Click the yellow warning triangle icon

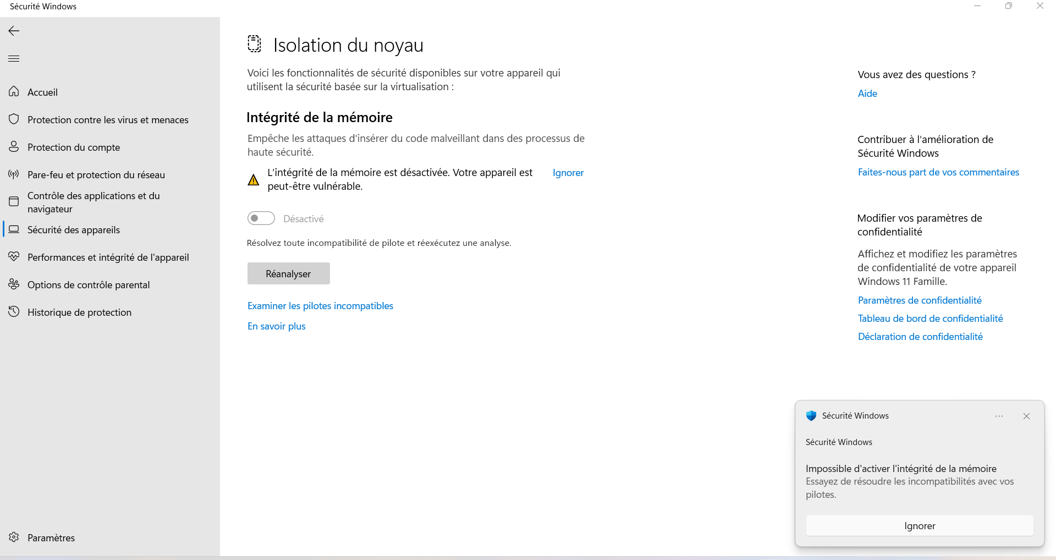(253, 180)
